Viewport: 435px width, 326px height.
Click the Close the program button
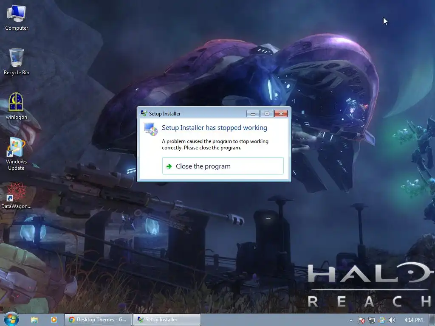click(223, 166)
